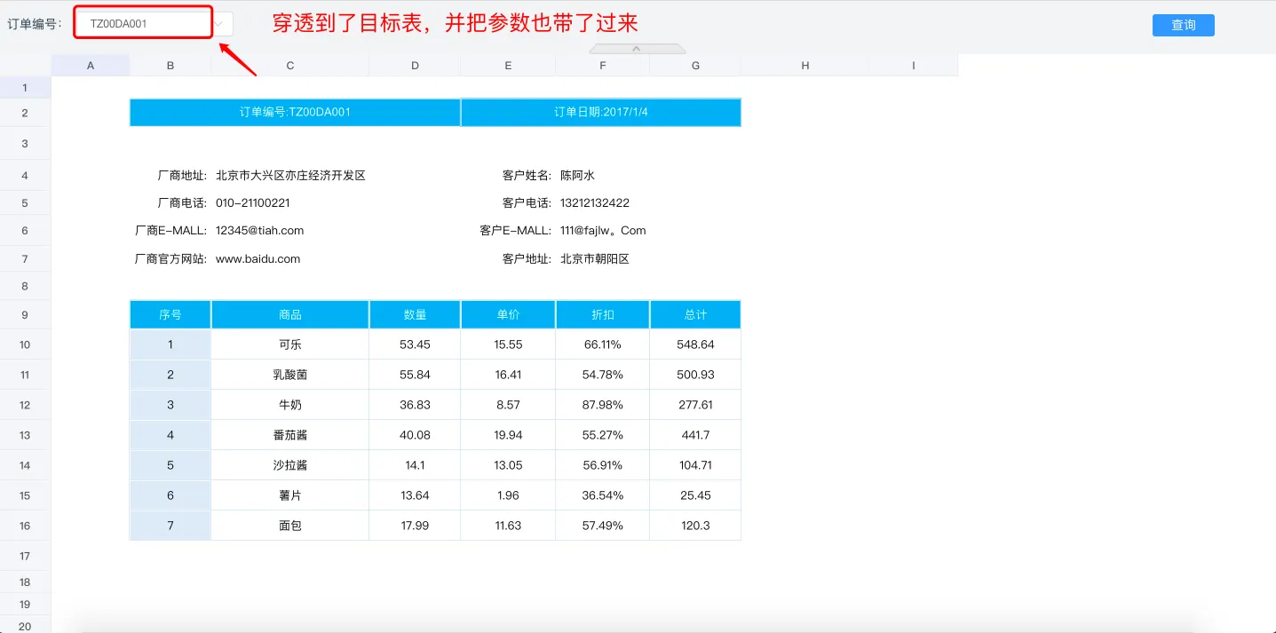Click the 总计 table header cell
1276x633 pixels.
pos(695,315)
